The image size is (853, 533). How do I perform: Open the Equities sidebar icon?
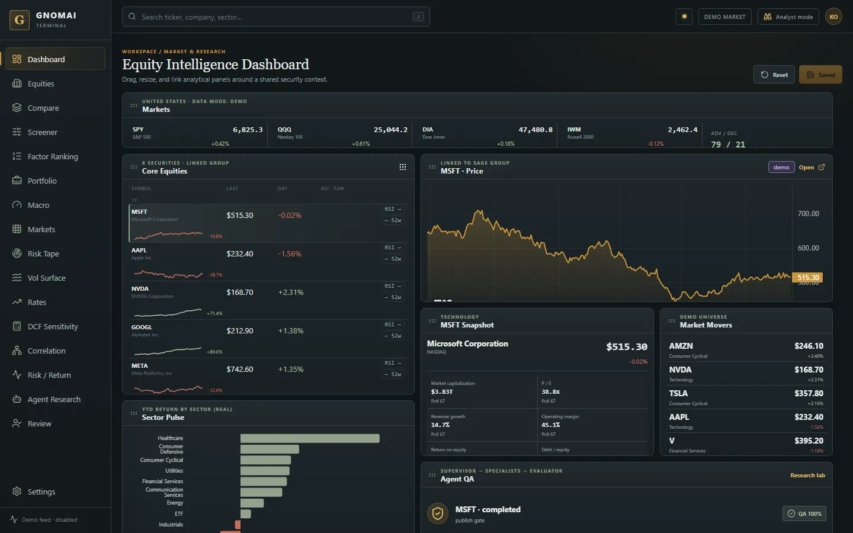pos(17,84)
